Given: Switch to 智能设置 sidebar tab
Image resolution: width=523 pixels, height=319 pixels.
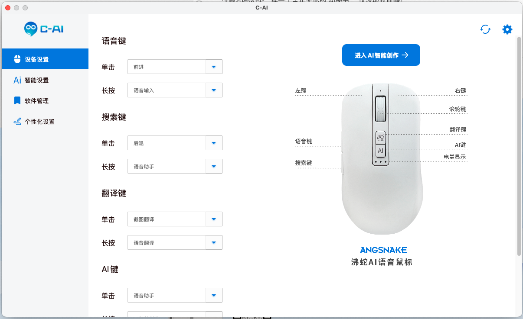Looking at the screenshot, I should tap(45, 80).
